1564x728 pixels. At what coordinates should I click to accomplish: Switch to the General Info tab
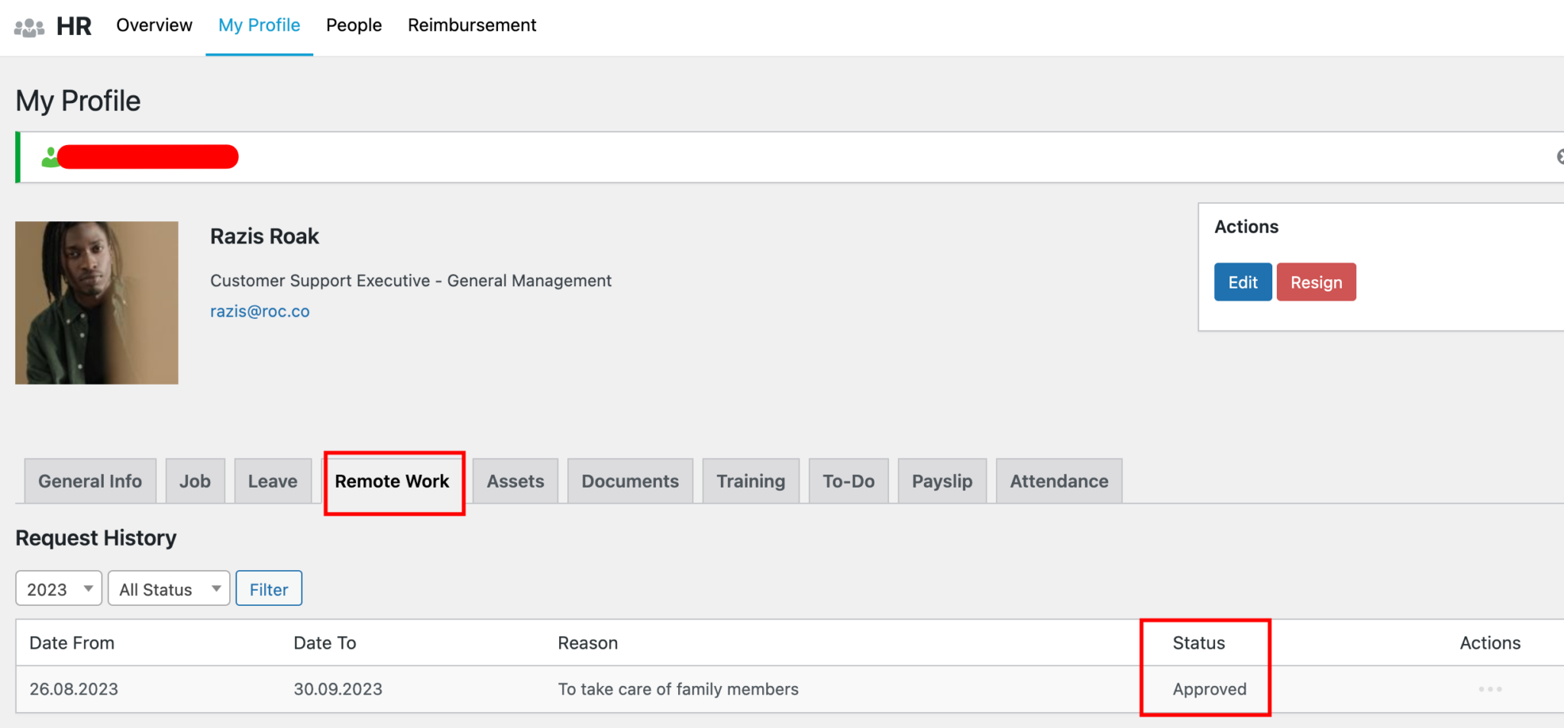89,481
